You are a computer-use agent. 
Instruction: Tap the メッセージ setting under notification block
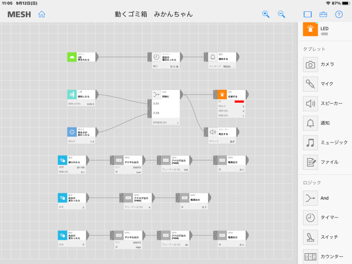click(x=222, y=66)
